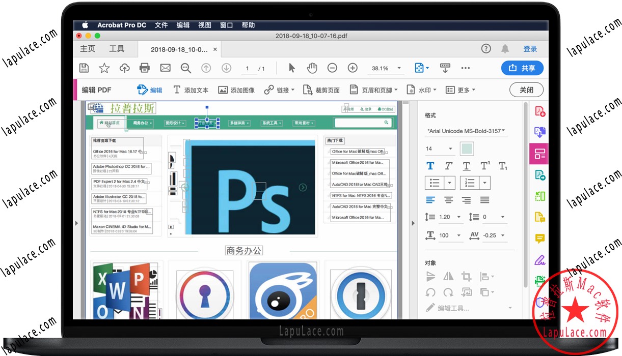Open the Arial Unicode font dropdown
This screenshot has width=622, height=356.
click(x=465, y=130)
